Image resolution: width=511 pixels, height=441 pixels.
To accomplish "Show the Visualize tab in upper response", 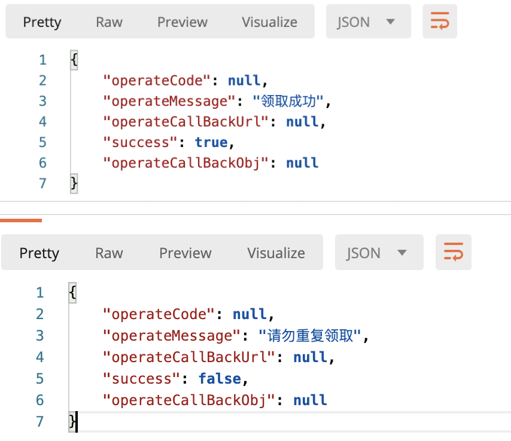I will 269,22.
